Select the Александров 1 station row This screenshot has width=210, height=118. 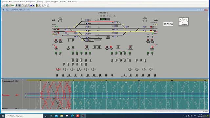(10, 81)
